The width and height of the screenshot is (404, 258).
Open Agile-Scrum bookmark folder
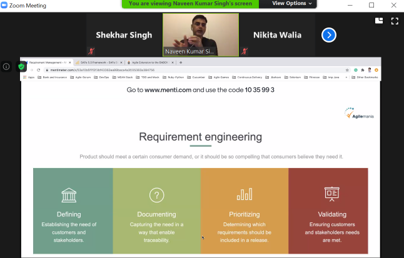tap(81, 77)
